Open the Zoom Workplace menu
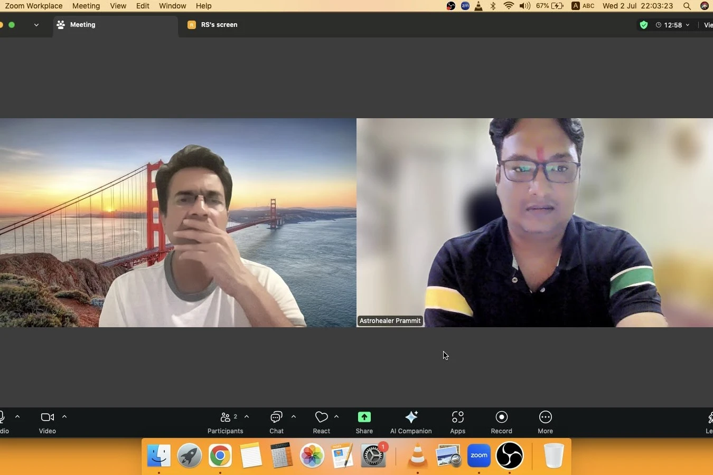The image size is (713, 475). tap(34, 6)
